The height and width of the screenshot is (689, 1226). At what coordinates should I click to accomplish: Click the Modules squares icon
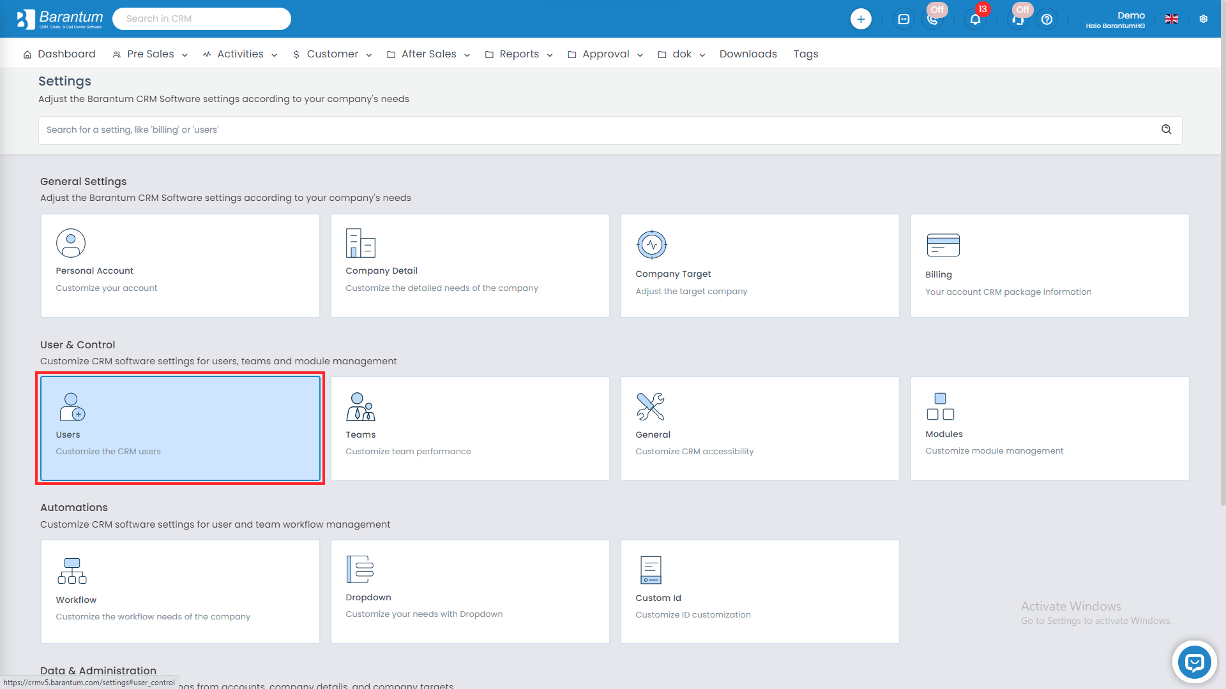(941, 406)
